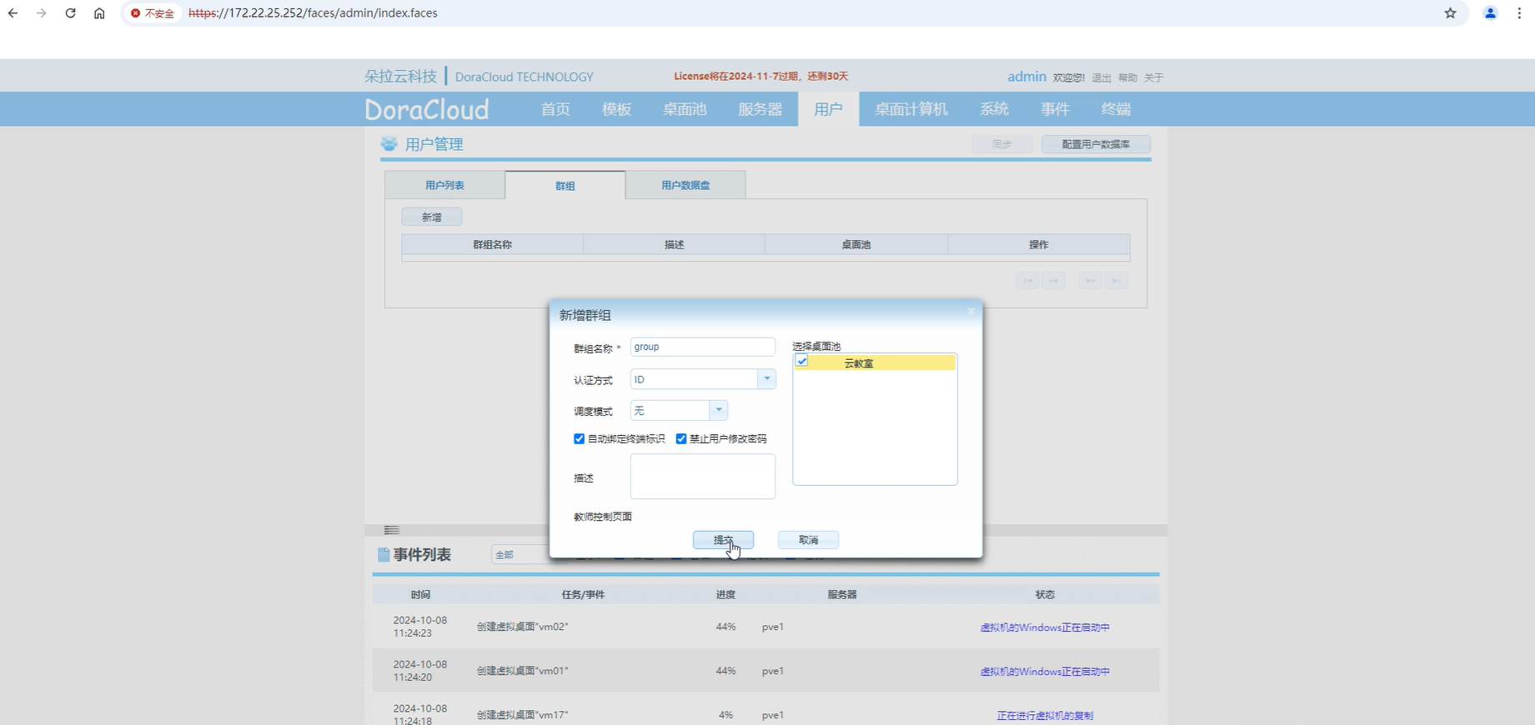
Task: Click the License expiry notice text
Action: click(x=760, y=76)
